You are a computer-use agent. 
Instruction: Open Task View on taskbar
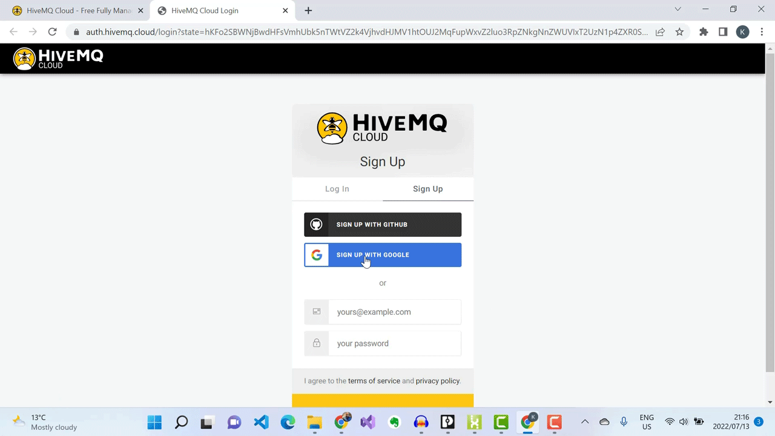tap(208, 422)
